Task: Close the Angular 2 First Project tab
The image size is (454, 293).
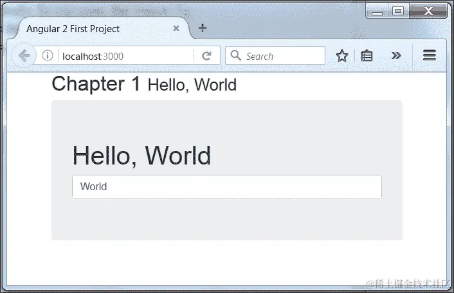Action: click(x=176, y=28)
